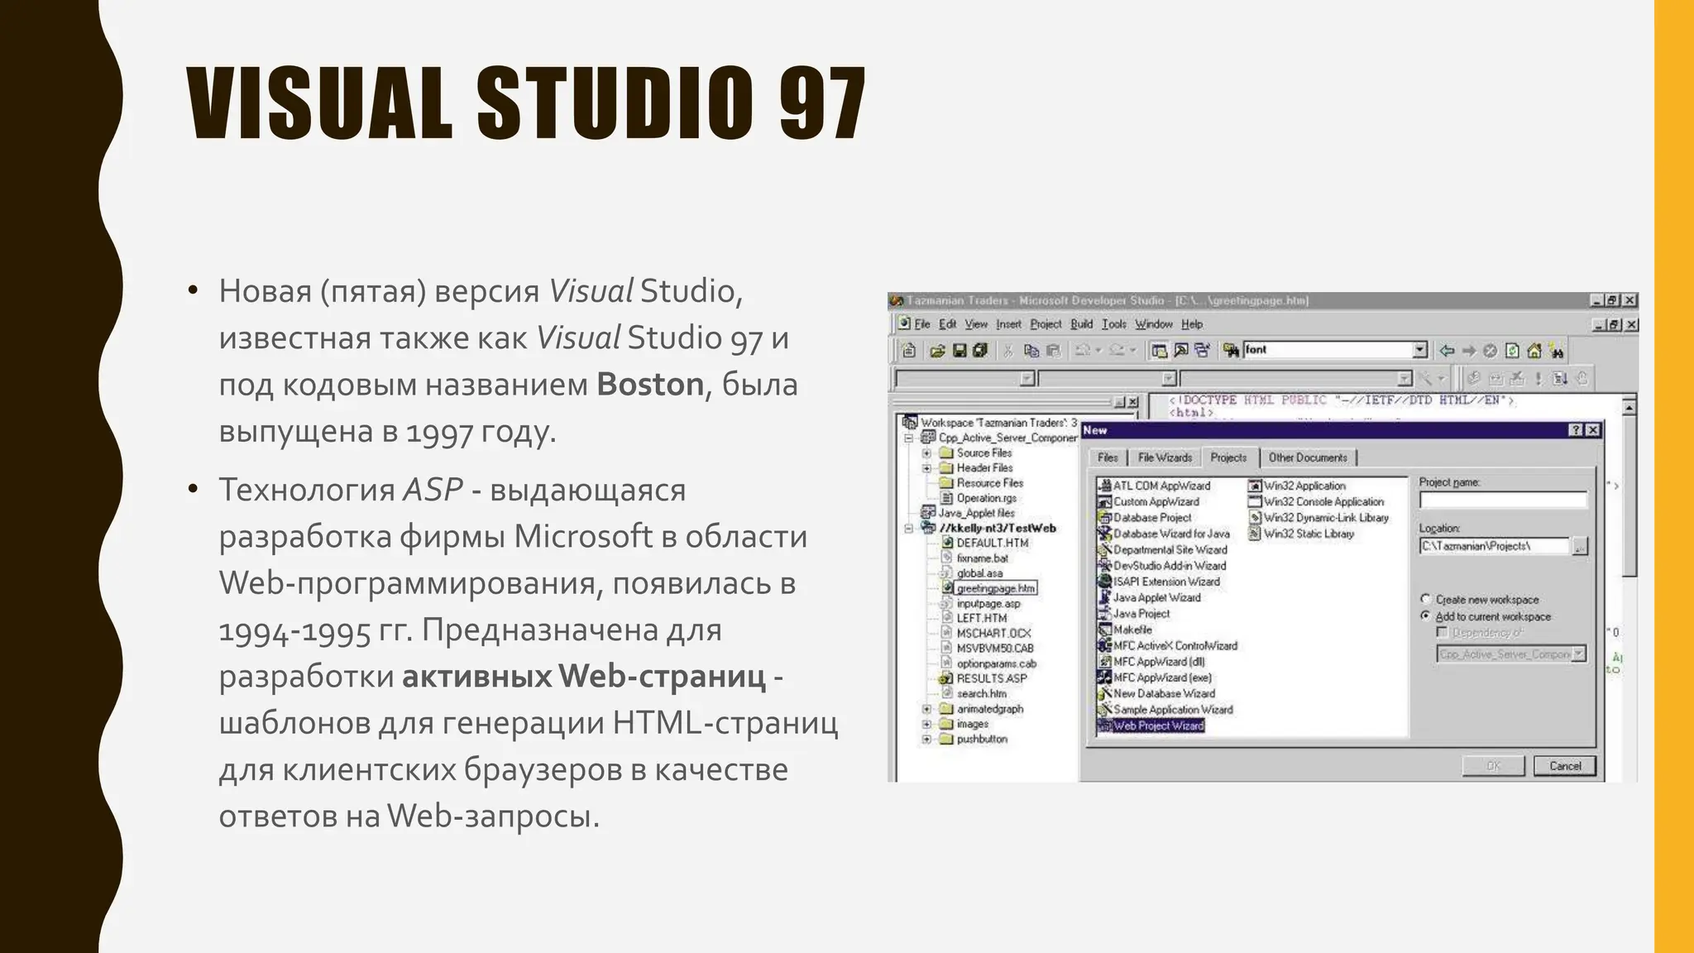Open the Redo history dropdown arrow

point(1133,351)
